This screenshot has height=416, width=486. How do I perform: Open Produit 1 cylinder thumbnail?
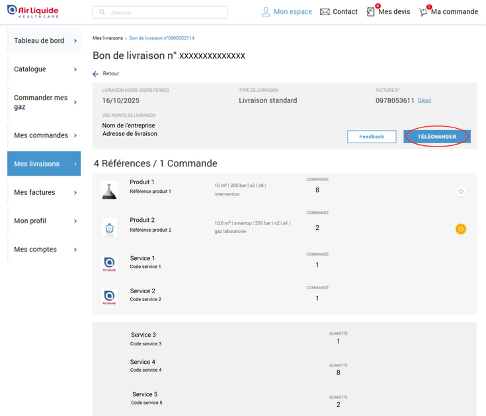tap(109, 190)
